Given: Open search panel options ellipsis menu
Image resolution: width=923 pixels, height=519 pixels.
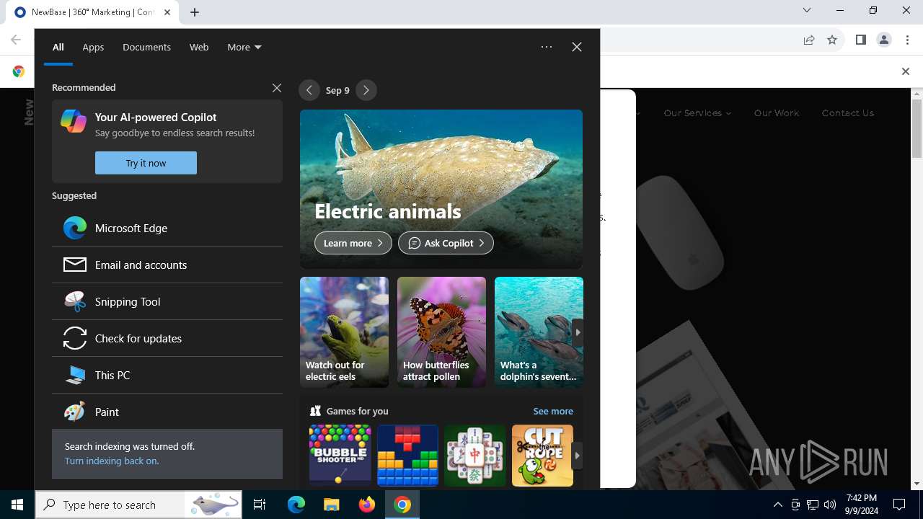Looking at the screenshot, I should tap(547, 47).
